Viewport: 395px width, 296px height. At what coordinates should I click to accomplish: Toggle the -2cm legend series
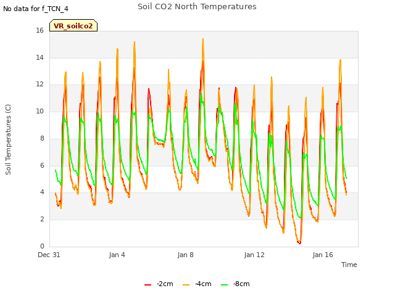point(159,284)
